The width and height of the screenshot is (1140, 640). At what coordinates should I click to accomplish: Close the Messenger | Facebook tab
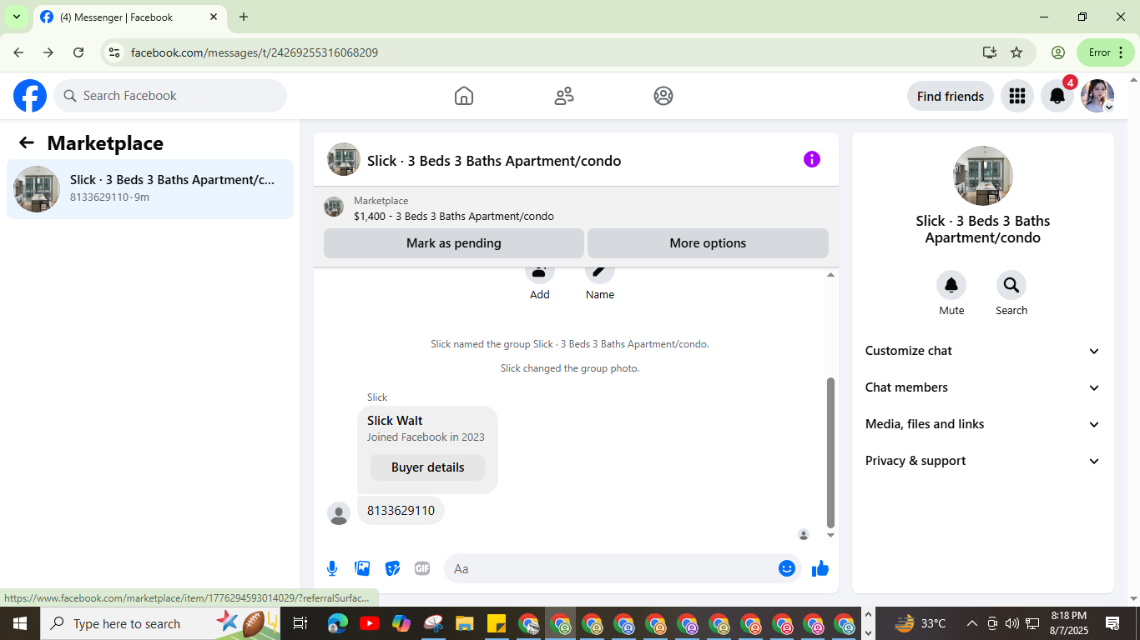point(214,17)
